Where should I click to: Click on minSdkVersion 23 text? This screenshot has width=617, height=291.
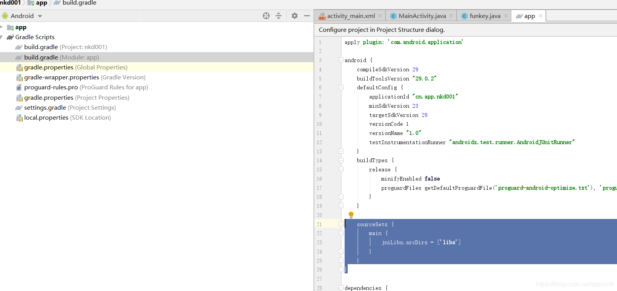[394, 106]
